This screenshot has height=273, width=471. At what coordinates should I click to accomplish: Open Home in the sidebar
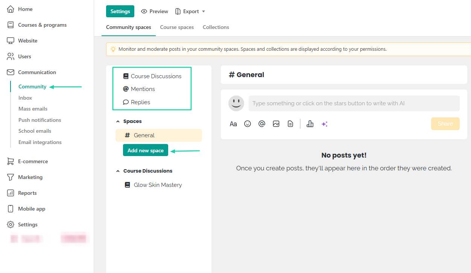coord(25,9)
